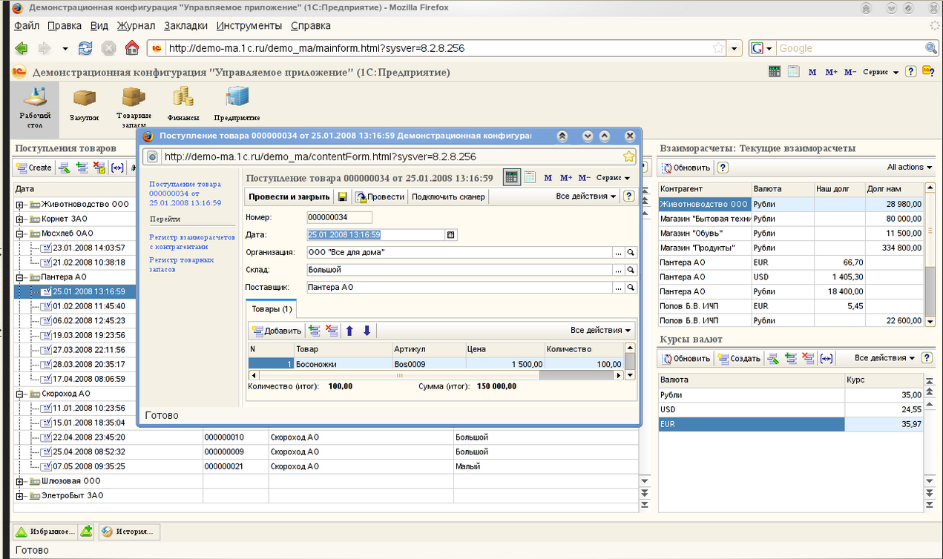Open the Закладки menu
The image size is (943, 559).
click(x=185, y=25)
